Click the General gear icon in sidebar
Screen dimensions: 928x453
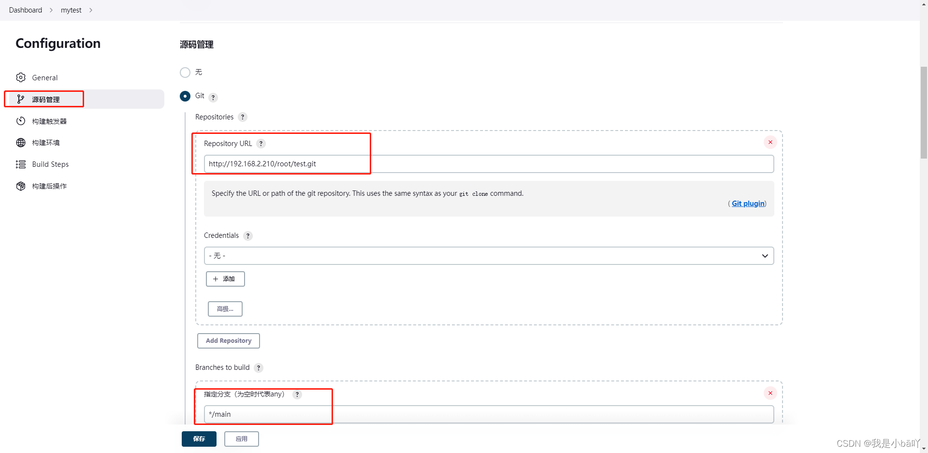point(21,77)
